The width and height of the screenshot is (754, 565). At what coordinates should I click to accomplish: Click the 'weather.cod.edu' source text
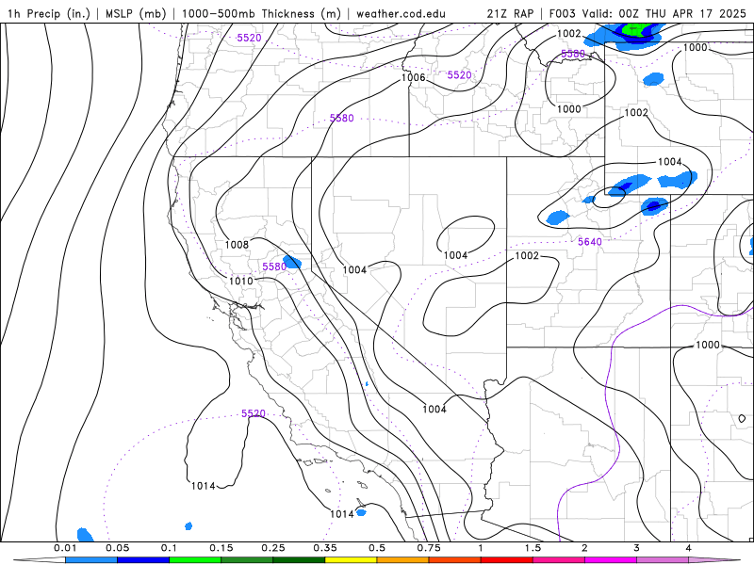tap(401, 13)
